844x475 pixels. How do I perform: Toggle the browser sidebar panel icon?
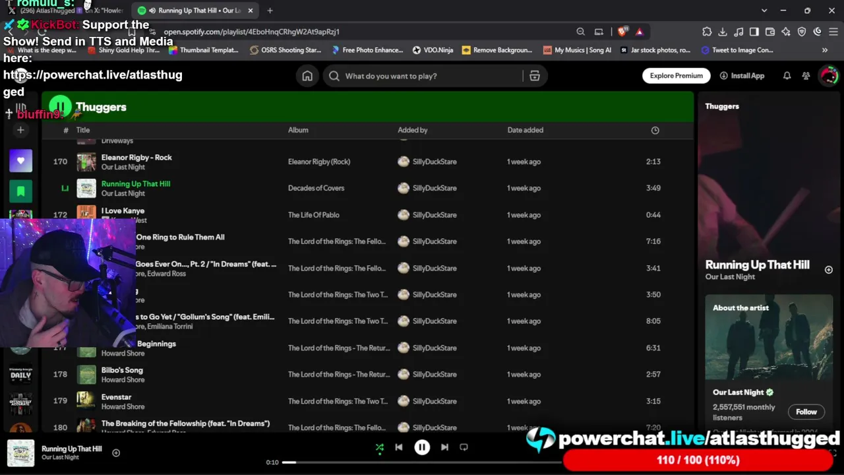pos(754,32)
